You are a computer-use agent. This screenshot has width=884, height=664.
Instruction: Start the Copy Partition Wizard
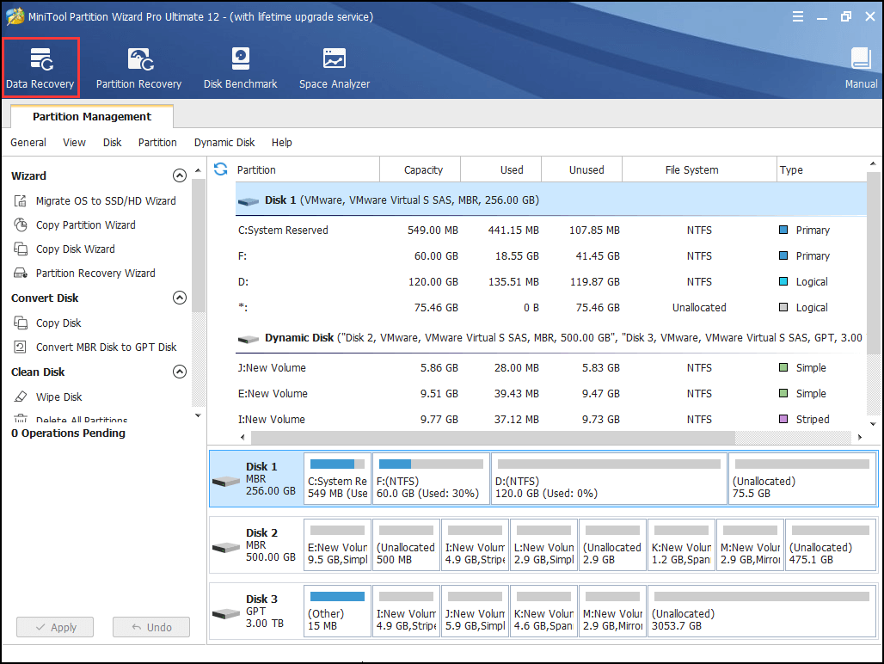[x=75, y=224]
